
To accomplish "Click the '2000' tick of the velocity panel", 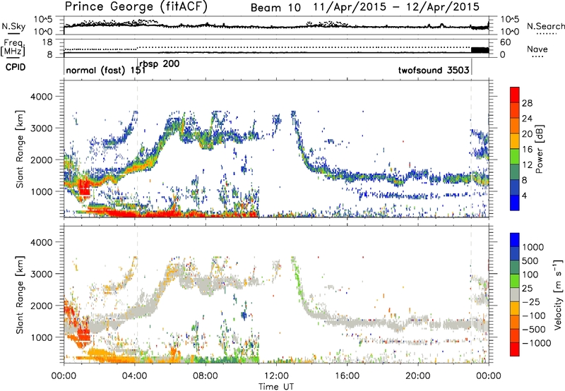I will point(41,306).
